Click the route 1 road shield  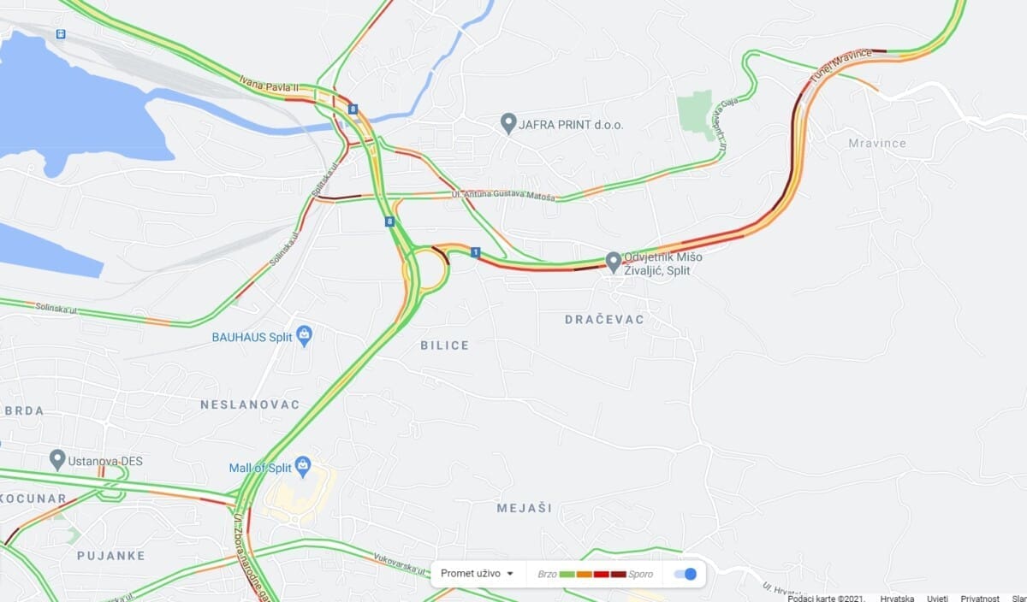475,252
